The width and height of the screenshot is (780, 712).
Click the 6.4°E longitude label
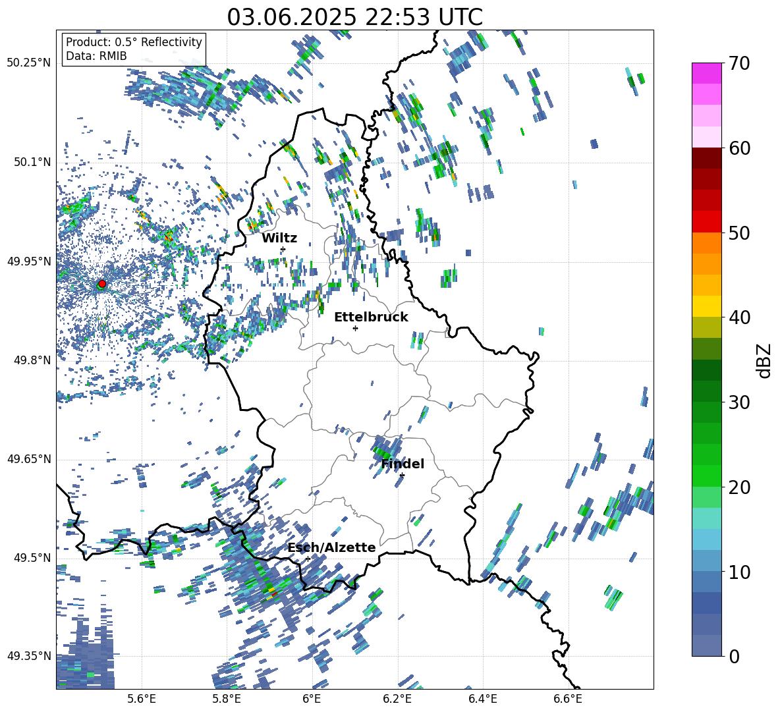[x=482, y=699]
